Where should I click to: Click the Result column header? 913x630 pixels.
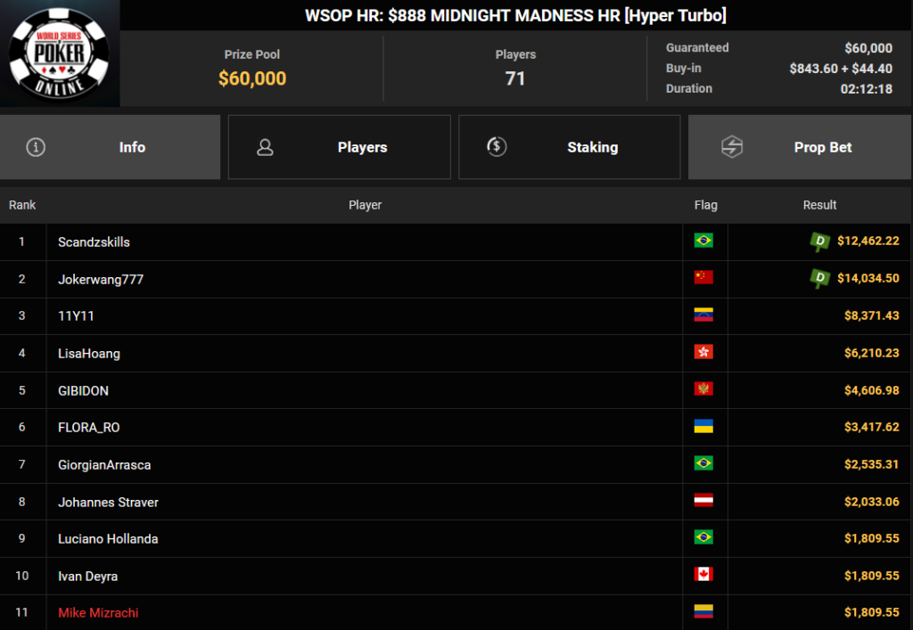pos(819,205)
